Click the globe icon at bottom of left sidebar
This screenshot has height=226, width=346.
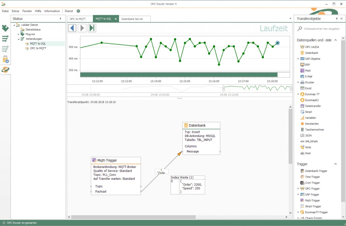coord(5,70)
